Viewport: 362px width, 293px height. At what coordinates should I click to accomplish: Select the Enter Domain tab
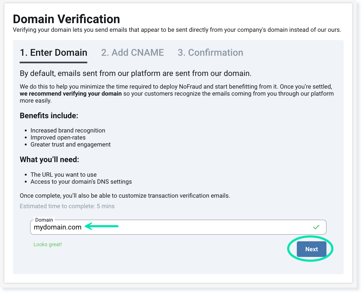pos(53,53)
